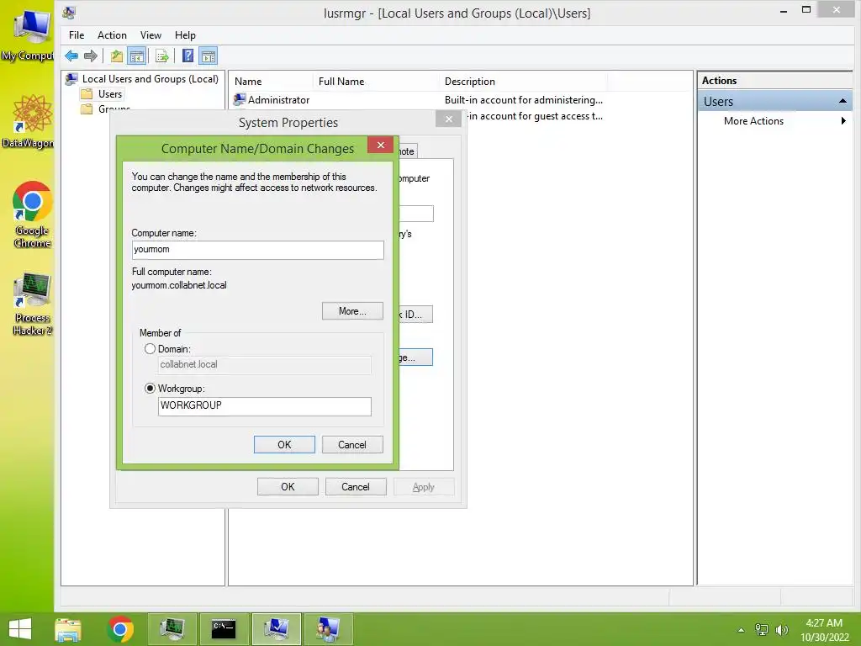Switch to System Properties taskbar item
Image resolution: width=861 pixels, height=646 pixels.
pyautogui.click(x=276, y=629)
